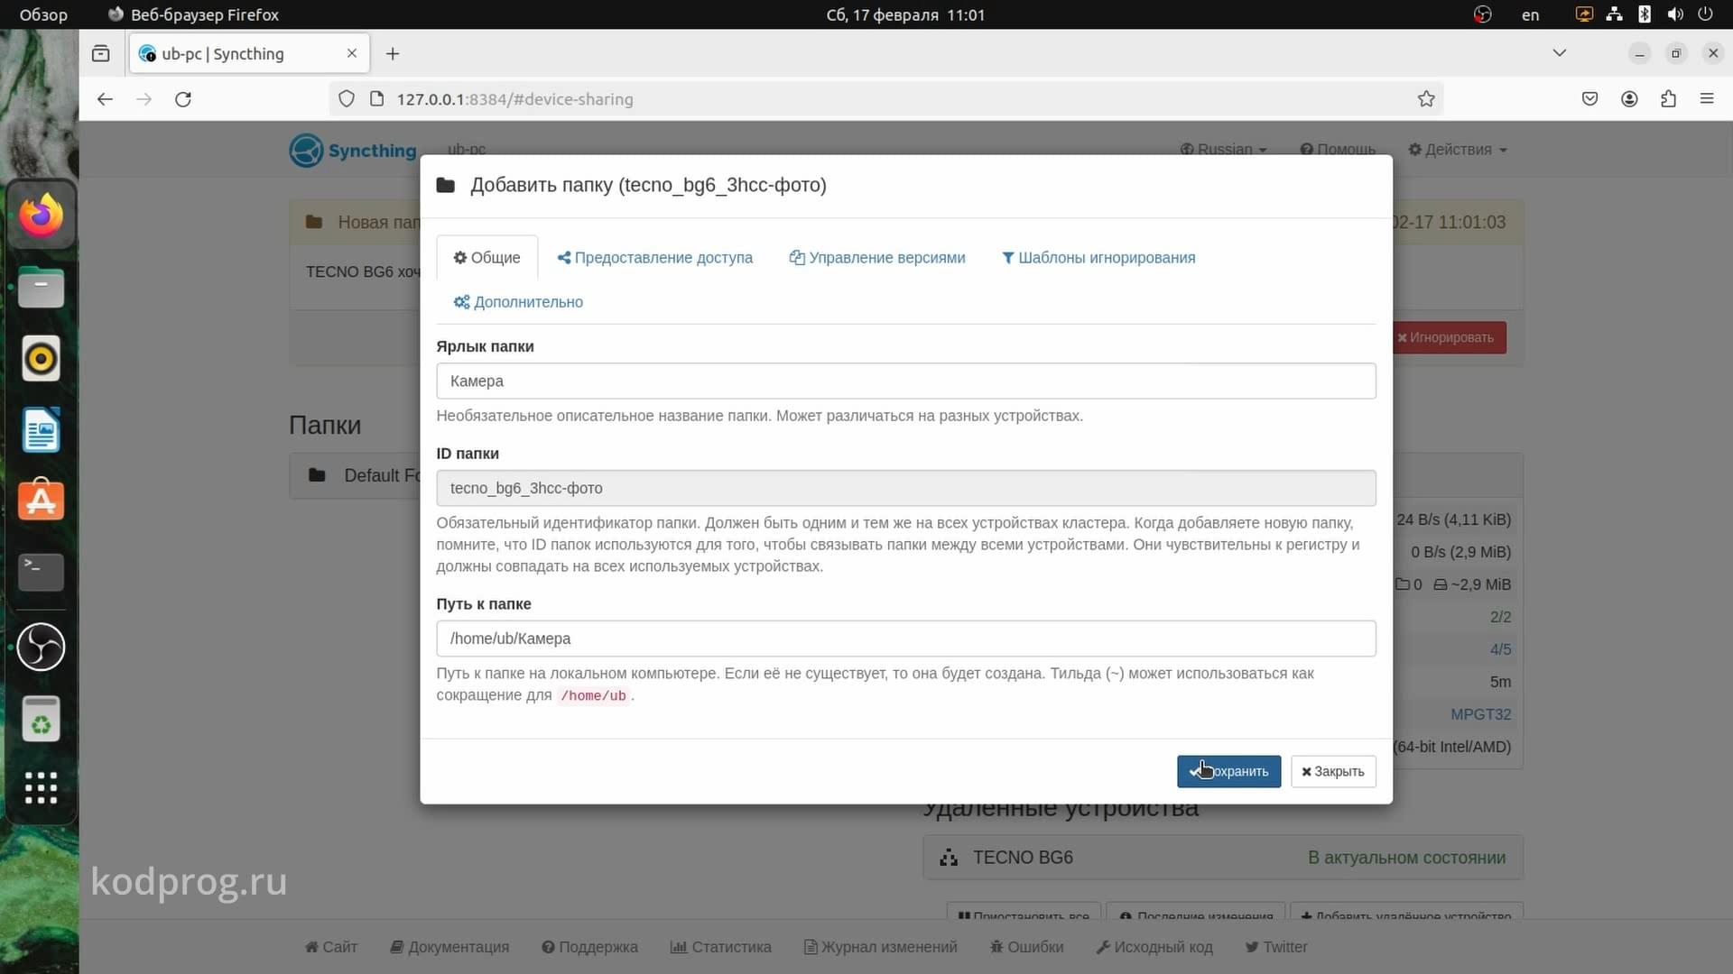Edit the Ярлык папки field

click(905, 381)
